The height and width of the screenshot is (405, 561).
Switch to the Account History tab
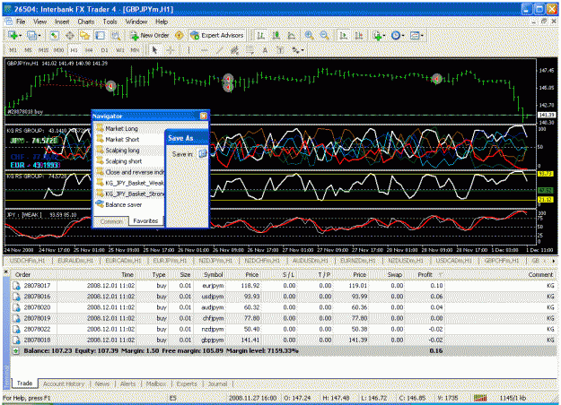click(64, 383)
